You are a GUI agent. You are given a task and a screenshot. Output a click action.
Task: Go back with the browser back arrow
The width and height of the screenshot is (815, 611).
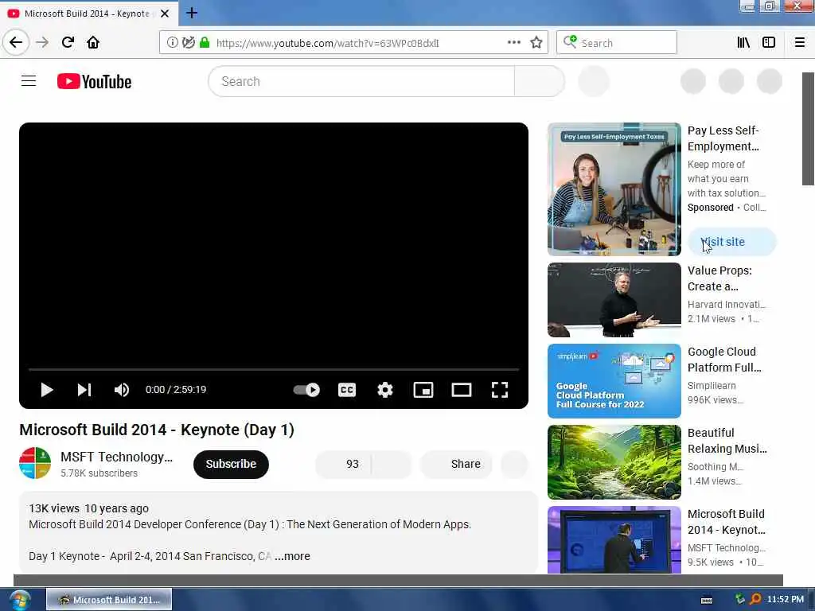pos(16,43)
